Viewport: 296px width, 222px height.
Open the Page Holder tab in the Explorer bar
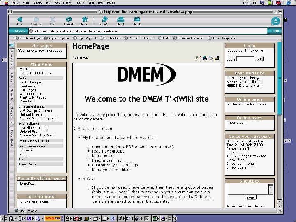click(12, 139)
